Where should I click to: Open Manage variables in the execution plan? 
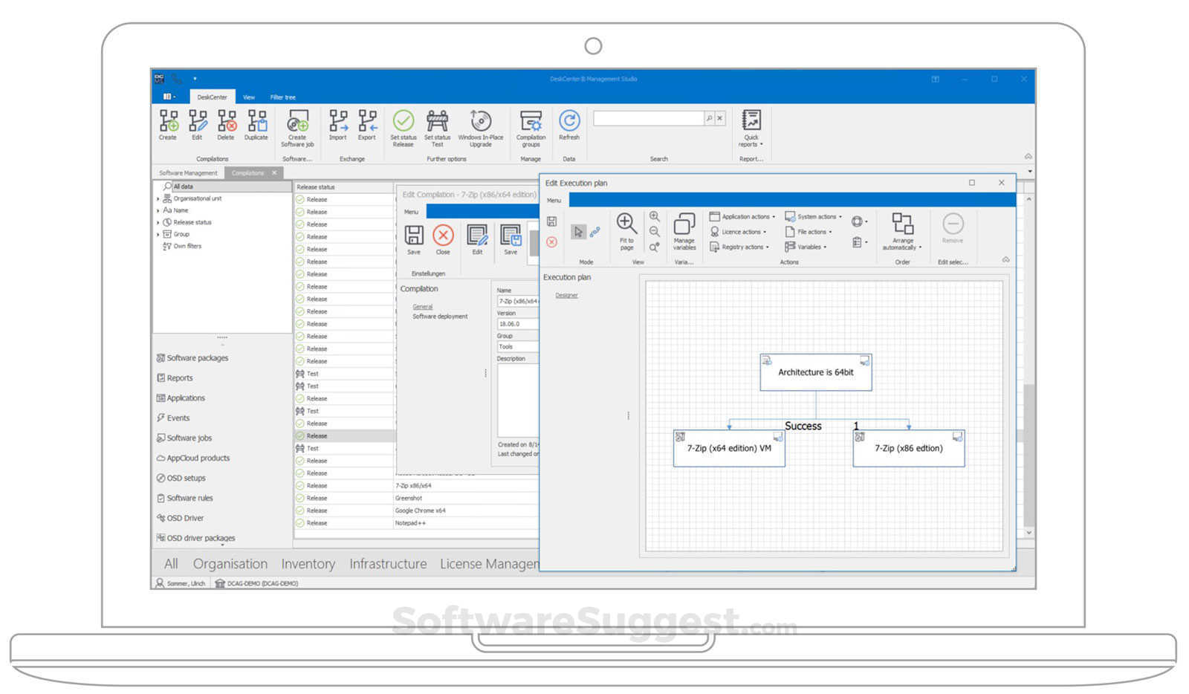tap(684, 230)
